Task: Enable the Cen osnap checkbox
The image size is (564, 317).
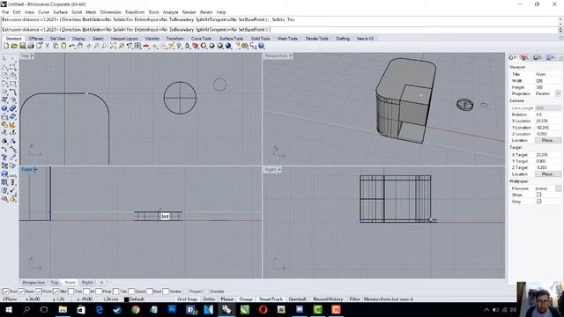Action: coord(70,291)
